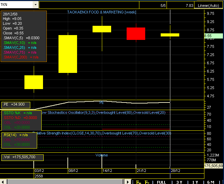224x184 pixels.
Task: Click the tall yellow 08/12 candlestick
Action: [x=68, y=54]
